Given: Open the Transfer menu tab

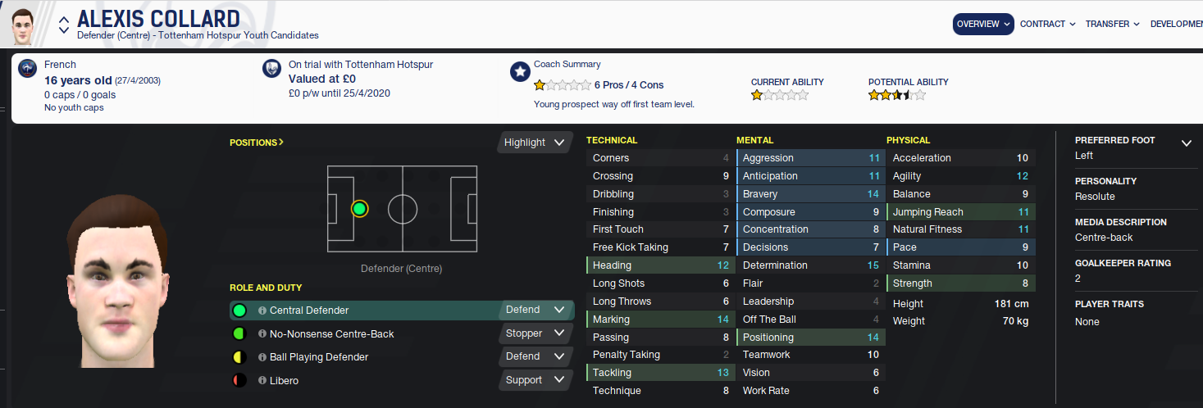Looking at the screenshot, I should 1112,25.
